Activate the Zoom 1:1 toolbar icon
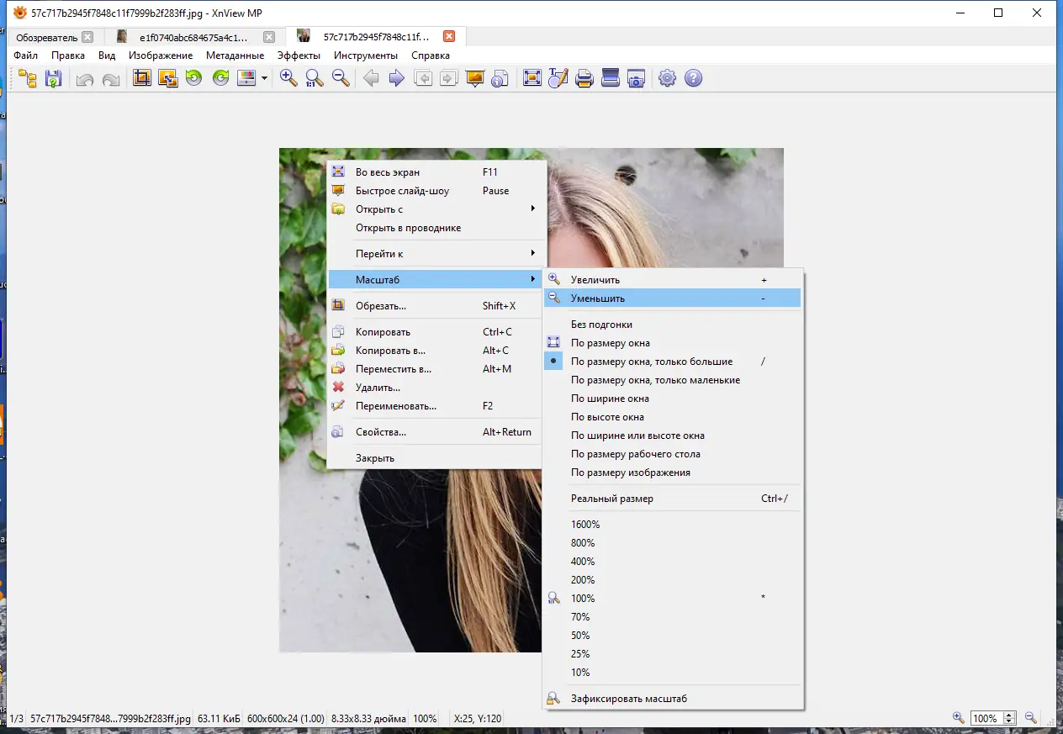This screenshot has width=1063, height=734. click(313, 77)
